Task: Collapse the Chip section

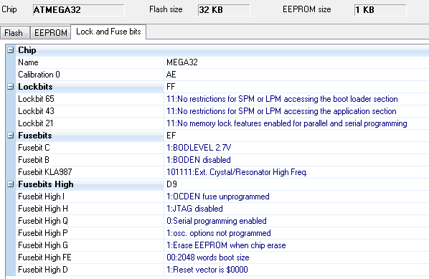Action: point(10,50)
